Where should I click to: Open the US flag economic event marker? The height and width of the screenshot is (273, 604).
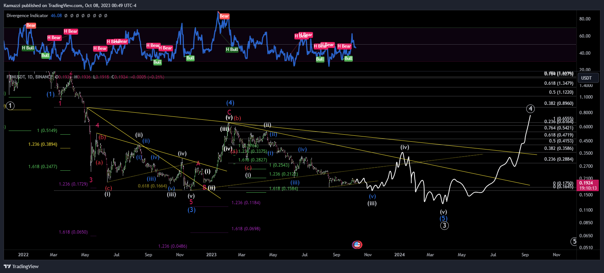[x=357, y=244]
